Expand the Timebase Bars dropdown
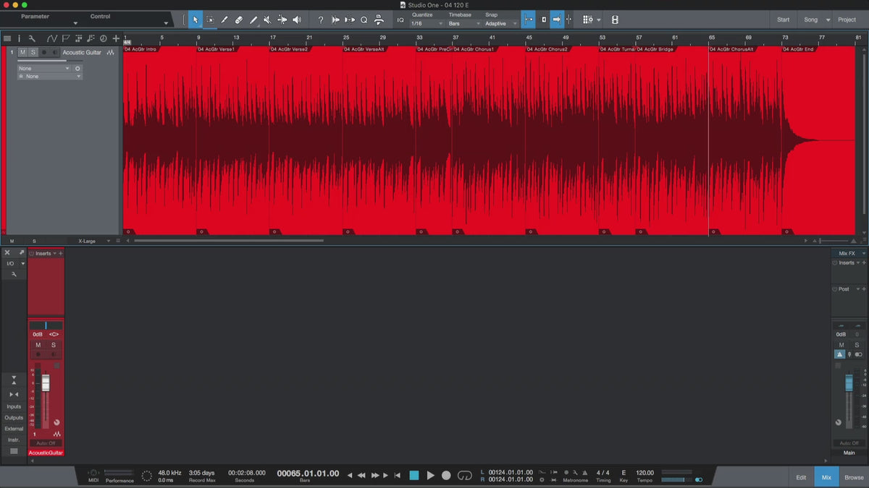The image size is (869, 488). click(x=464, y=24)
